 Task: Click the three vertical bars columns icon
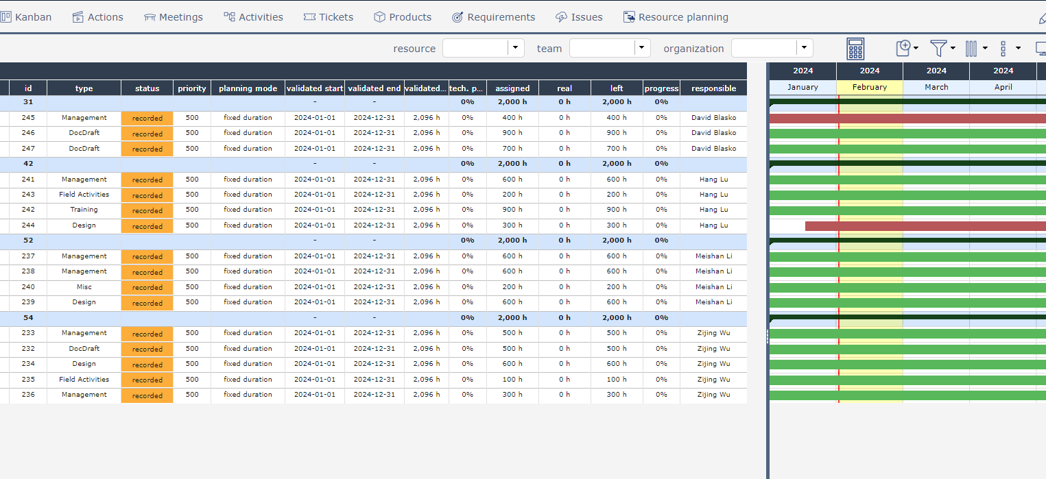(x=971, y=49)
